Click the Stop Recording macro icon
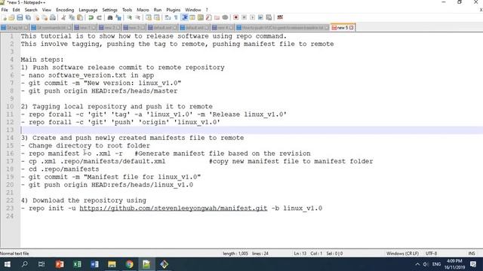 point(244,17)
